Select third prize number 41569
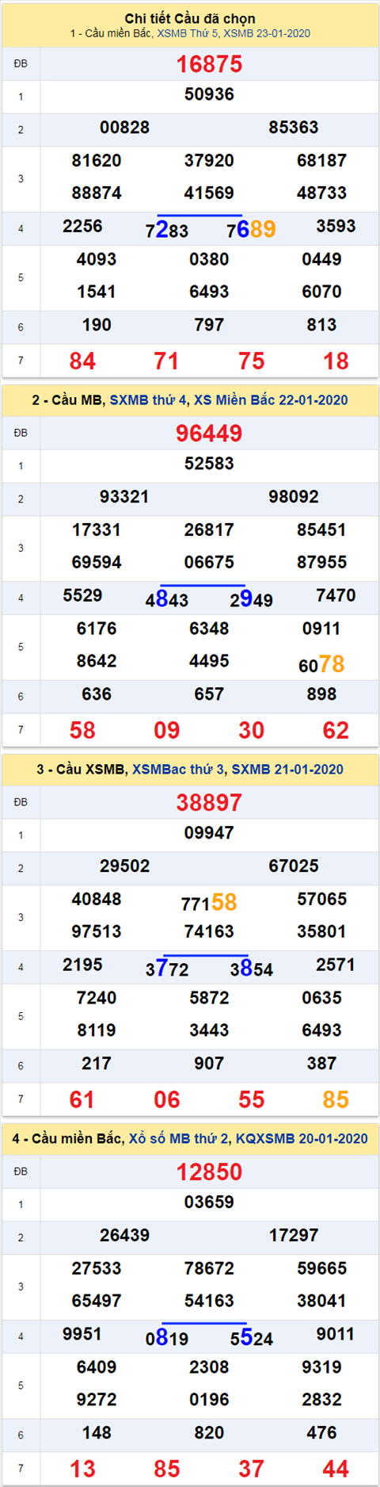The width and height of the screenshot is (380, 1487). (209, 193)
